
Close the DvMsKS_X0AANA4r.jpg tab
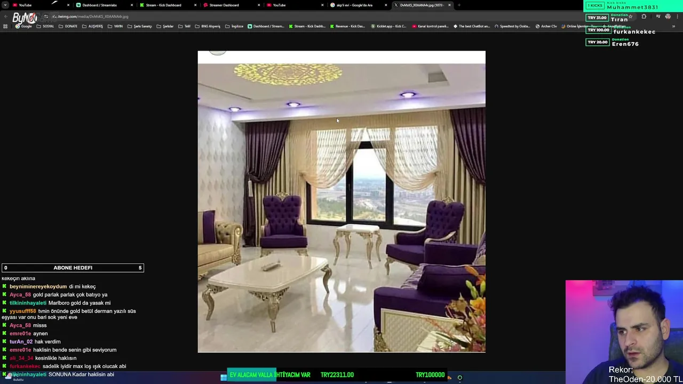click(449, 5)
